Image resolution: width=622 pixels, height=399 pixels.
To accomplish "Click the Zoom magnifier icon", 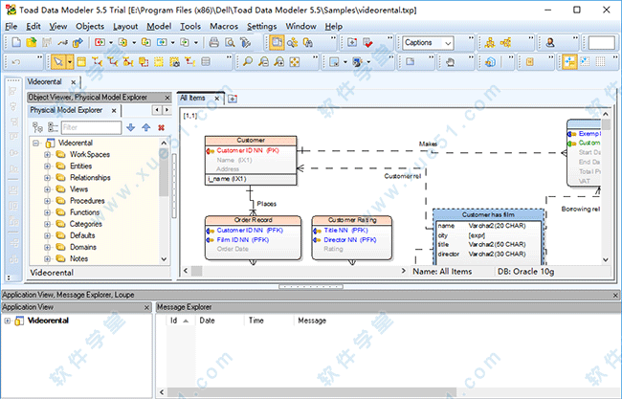I will [248, 62].
